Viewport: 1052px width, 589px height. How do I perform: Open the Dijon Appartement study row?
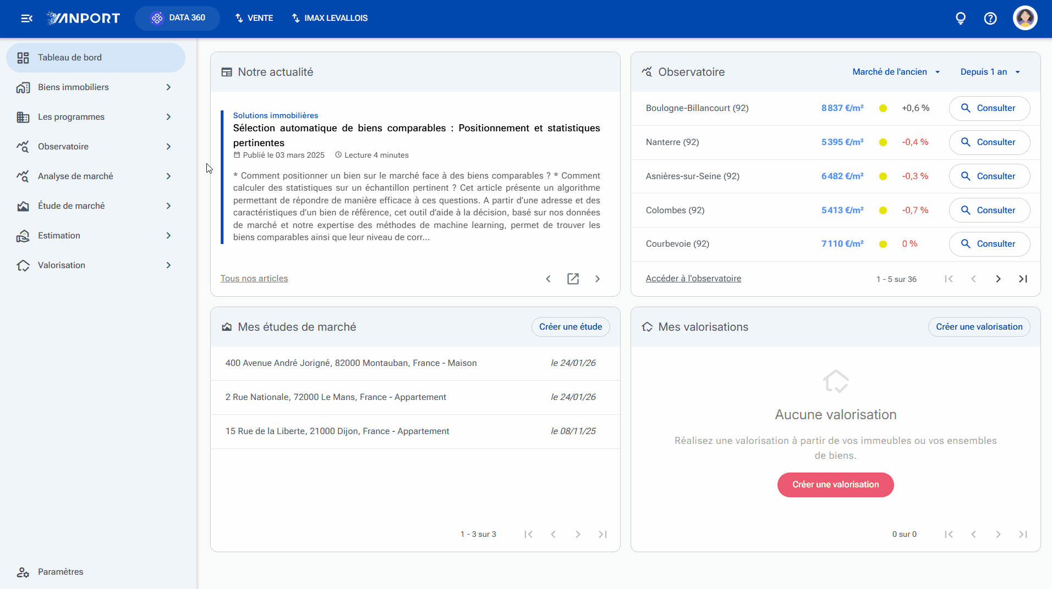pyautogui.click(x=415, y=431)
